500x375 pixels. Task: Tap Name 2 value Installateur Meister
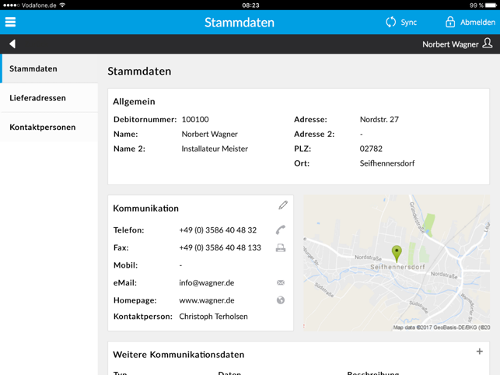tap(215, 149)
